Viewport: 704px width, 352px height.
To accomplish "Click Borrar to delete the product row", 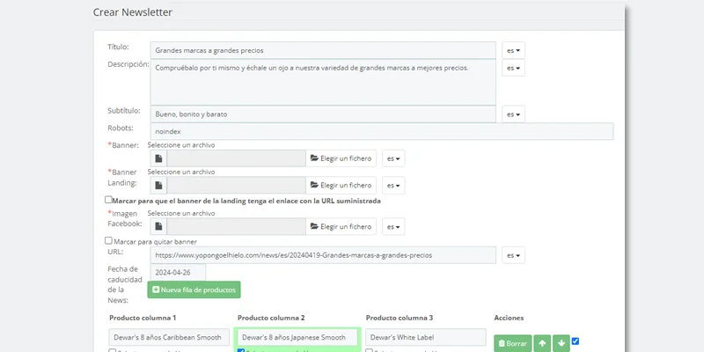I will pyautogui.click(x=513, y=343).
